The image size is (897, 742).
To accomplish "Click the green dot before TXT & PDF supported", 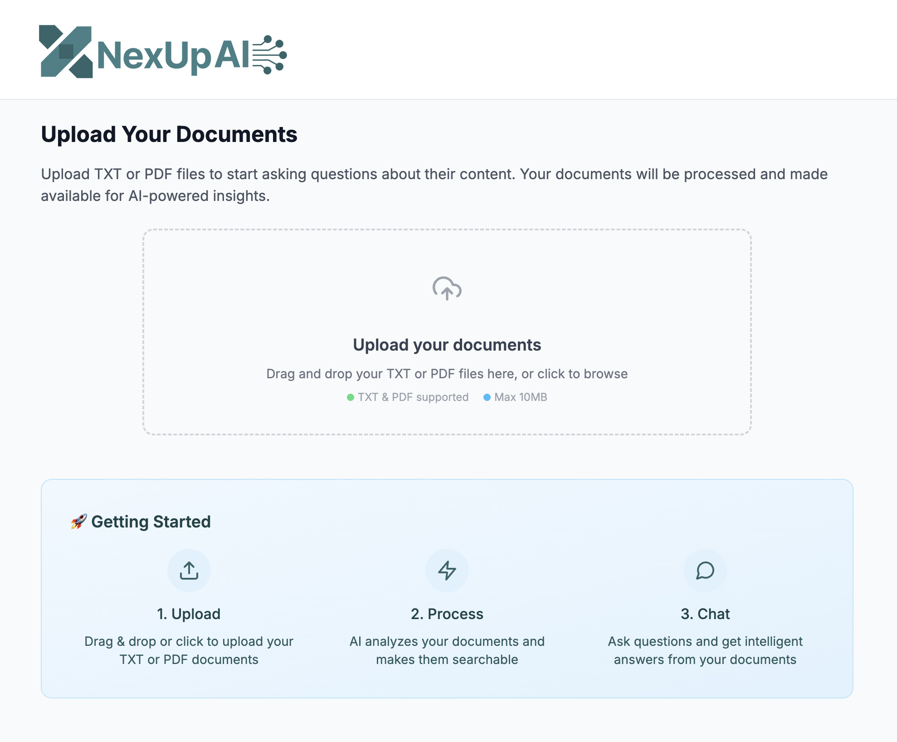I will [x=350, y=397].
